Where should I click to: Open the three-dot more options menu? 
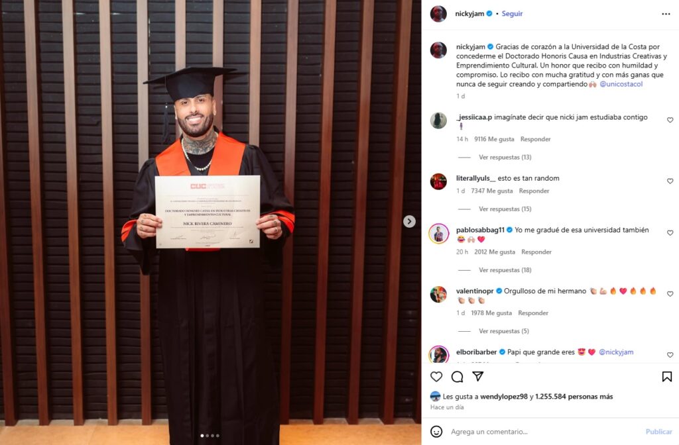tap(666, 14)
